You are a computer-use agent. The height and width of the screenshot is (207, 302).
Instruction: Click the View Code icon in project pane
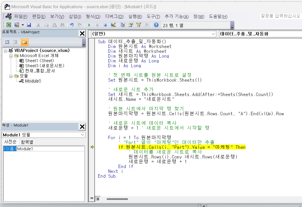[7, 42]
